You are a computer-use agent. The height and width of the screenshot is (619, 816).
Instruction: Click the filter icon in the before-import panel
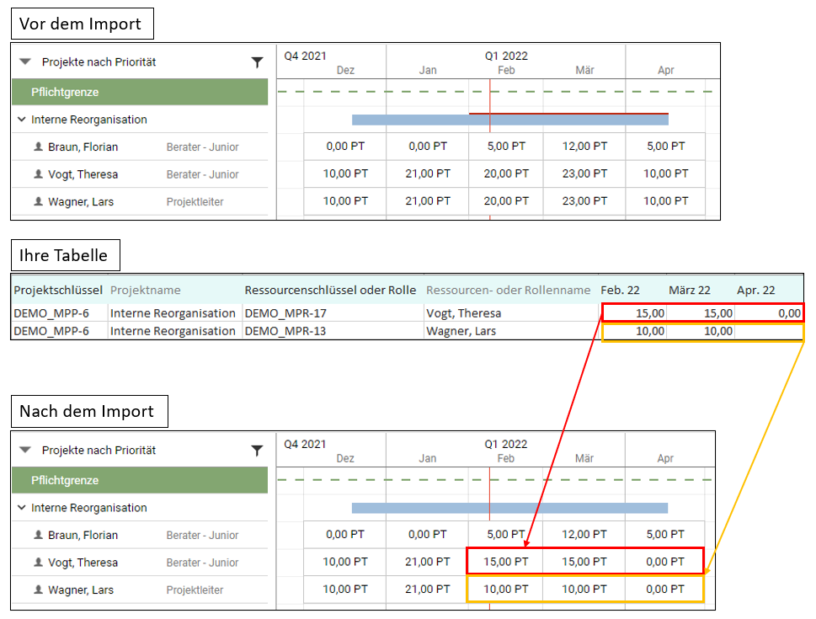tap(257, 62)
